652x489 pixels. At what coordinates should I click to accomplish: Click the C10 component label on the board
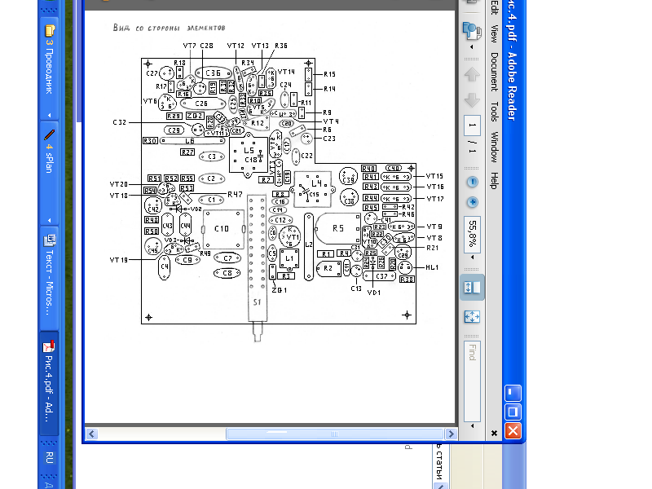click(221, 229)
